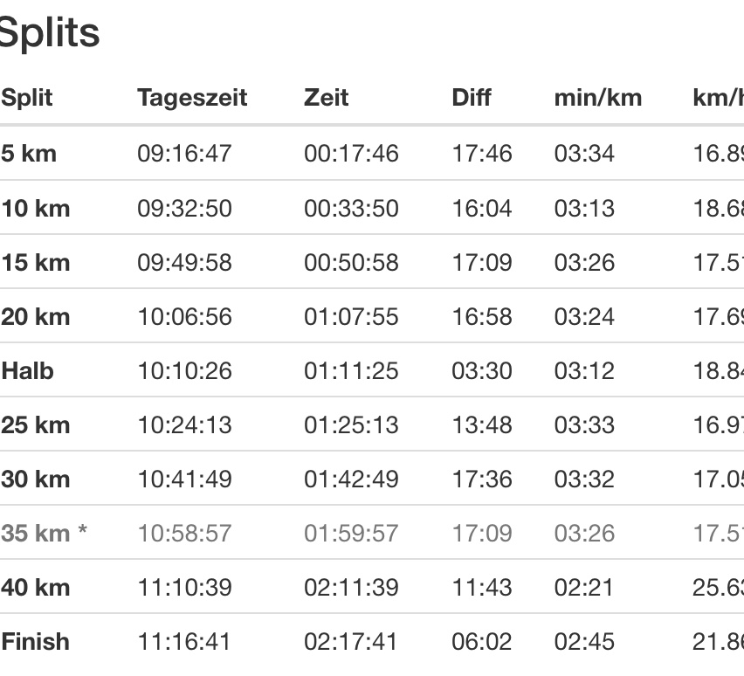Viewport: 744px width, 676px height.
Task: Click the Split column header
Action: tap(27, 97)
